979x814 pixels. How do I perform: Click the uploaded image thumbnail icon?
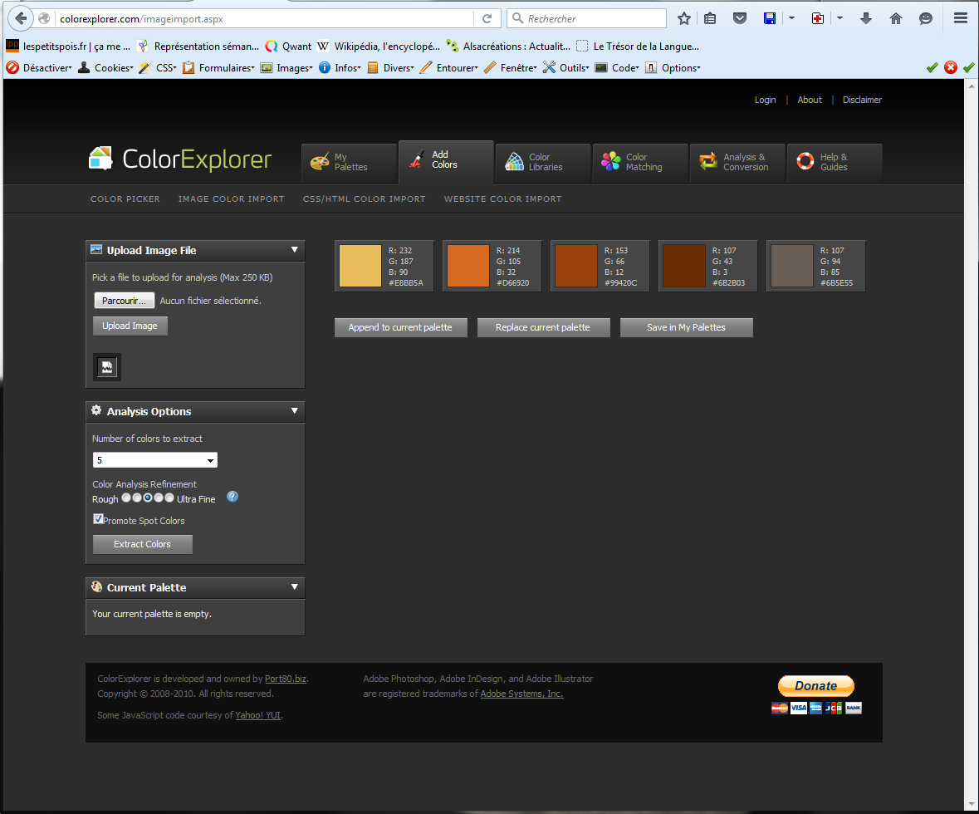coord(106,367)
